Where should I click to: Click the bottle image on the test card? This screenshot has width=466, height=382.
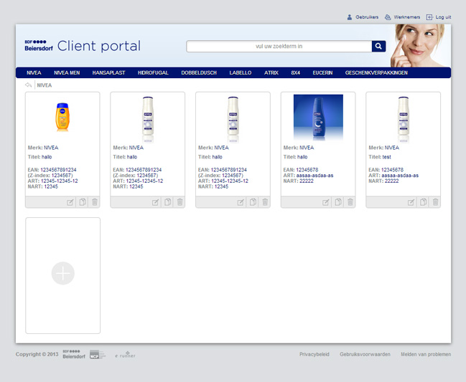(404, 120)
